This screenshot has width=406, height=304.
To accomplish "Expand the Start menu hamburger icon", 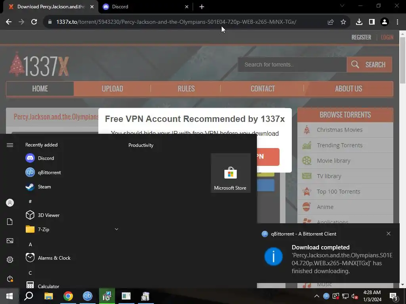I will 10,145.
